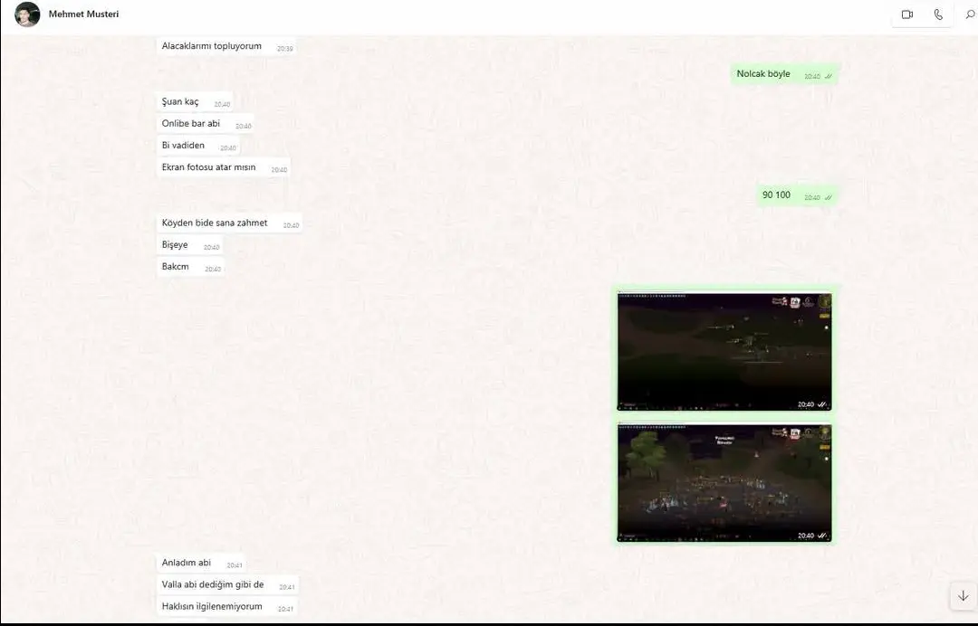Open the second sent game screenshot with tree
The image size is (978, 626).
pyautogui.click(x=724, y=483)
